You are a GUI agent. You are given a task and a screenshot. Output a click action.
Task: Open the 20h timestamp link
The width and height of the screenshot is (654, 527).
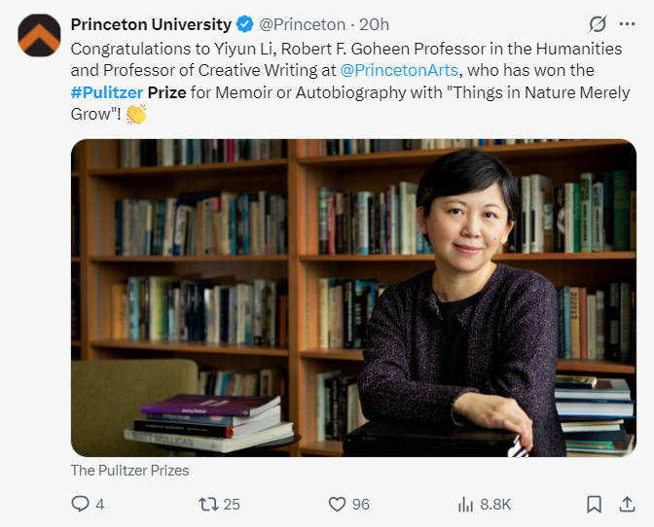(x=374, y=24)
